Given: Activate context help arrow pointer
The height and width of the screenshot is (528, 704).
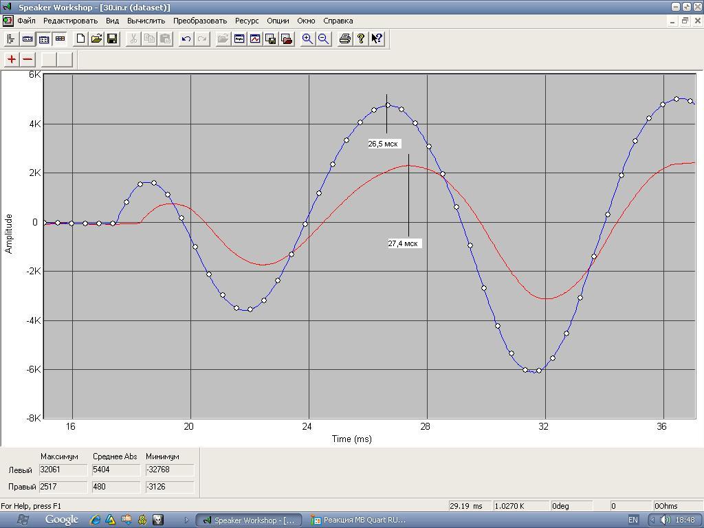Looking at the screenshot, I should [377, 39].
